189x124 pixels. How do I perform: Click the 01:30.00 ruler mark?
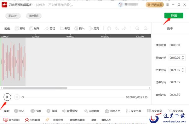click(105, 37)
